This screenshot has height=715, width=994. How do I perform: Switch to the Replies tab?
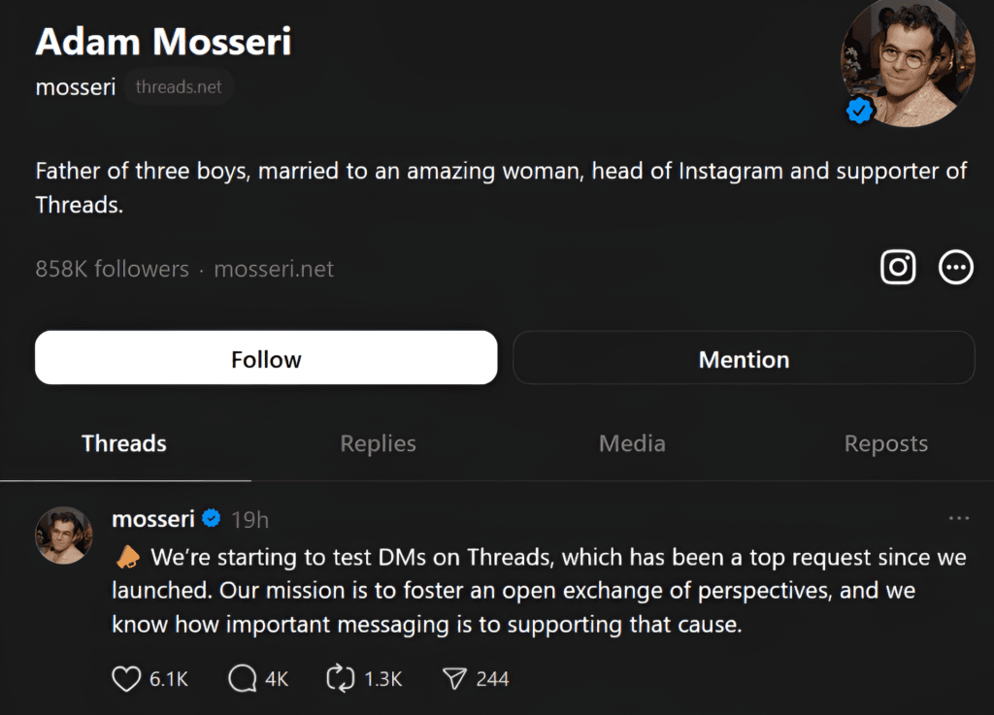(378, 443)
